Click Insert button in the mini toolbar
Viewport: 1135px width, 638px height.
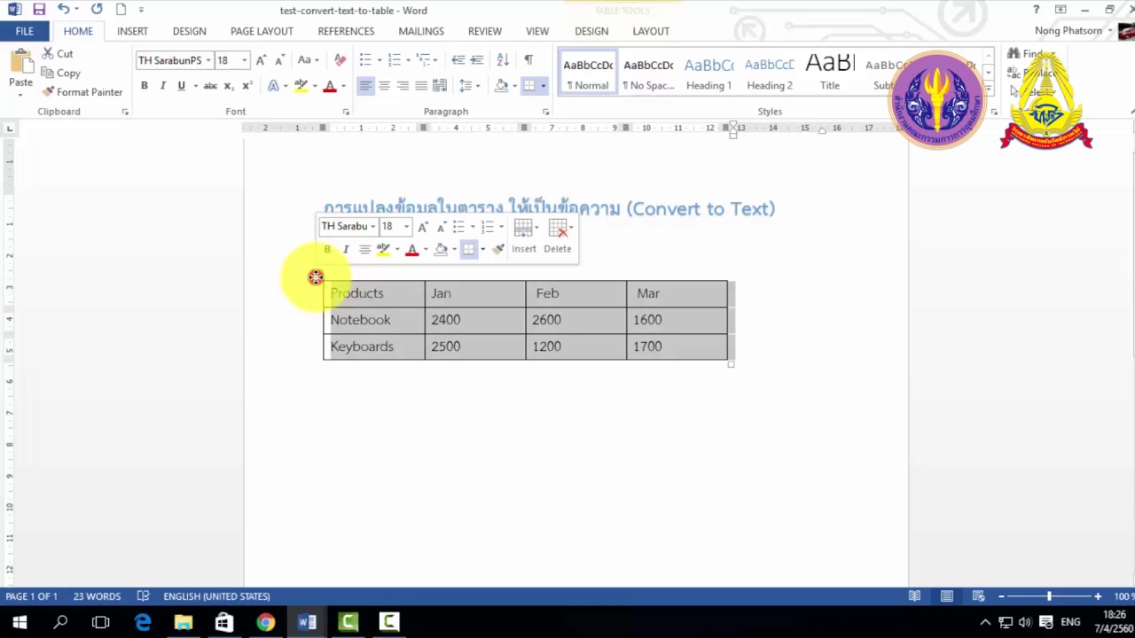click(524, 237)
